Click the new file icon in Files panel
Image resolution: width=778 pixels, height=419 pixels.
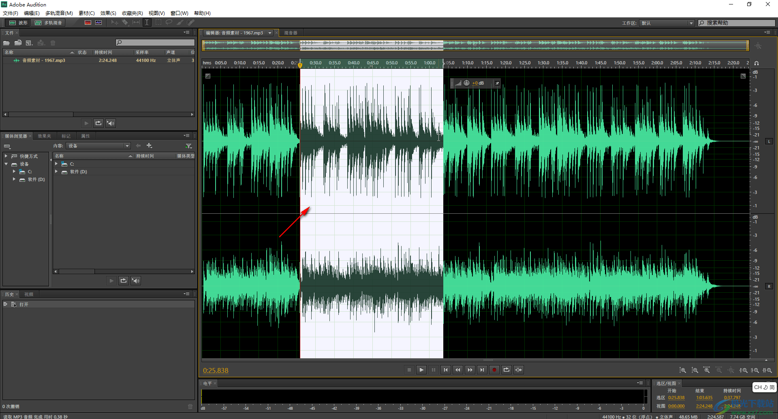click(x=29, y=43)
